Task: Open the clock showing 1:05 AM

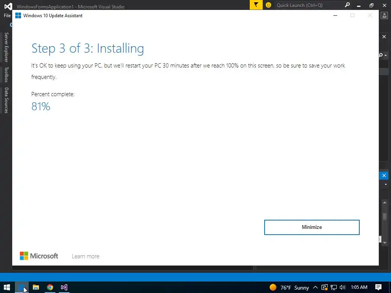Action: pyautogui.click(x=359, y=287)
